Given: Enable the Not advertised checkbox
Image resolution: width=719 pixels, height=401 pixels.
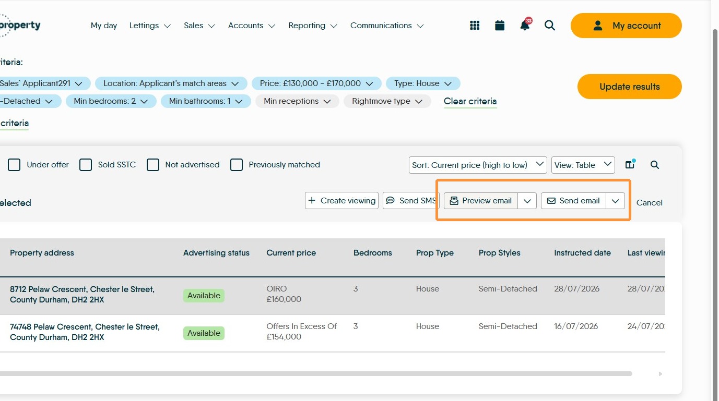Looking at the screenshot, I should (153, 165).
